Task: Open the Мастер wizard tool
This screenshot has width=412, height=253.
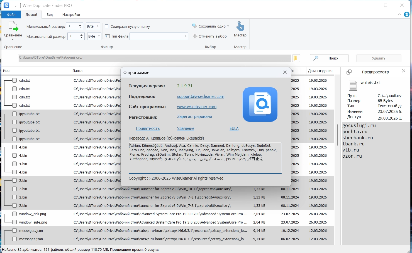Action: pyautogui.click(x=240, y=27)
